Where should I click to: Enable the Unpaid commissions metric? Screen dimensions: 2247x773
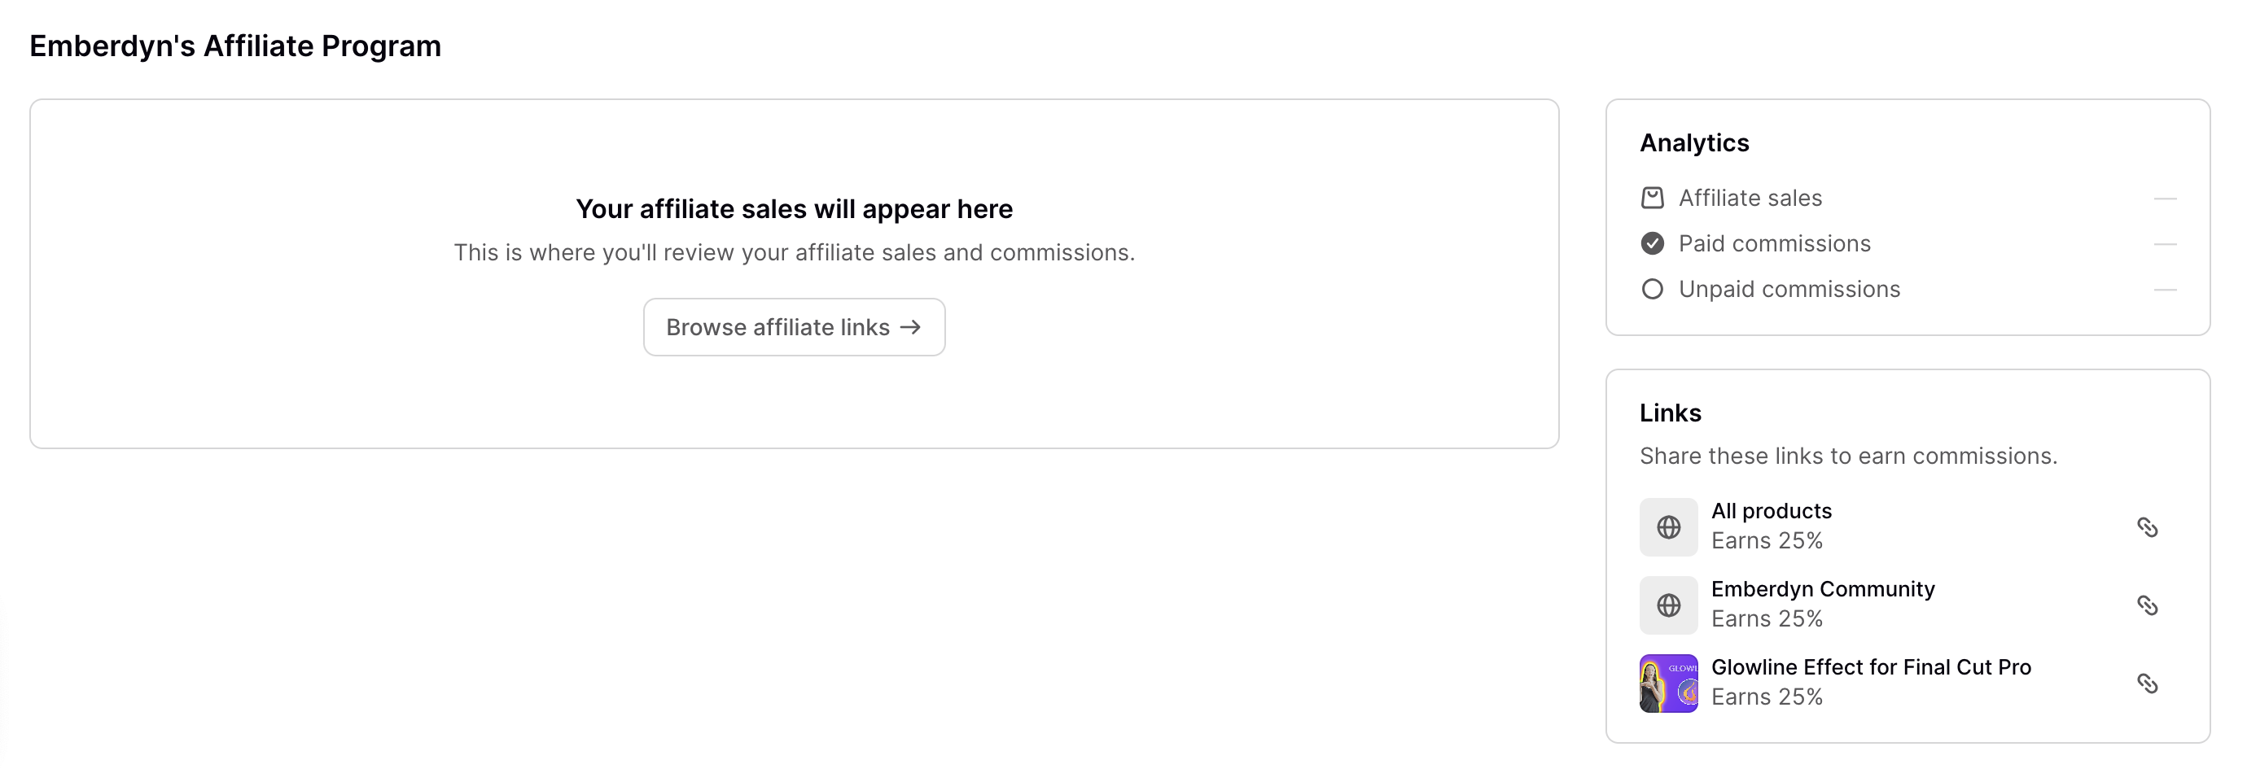pyautogui.click(x=1652, y=289)
